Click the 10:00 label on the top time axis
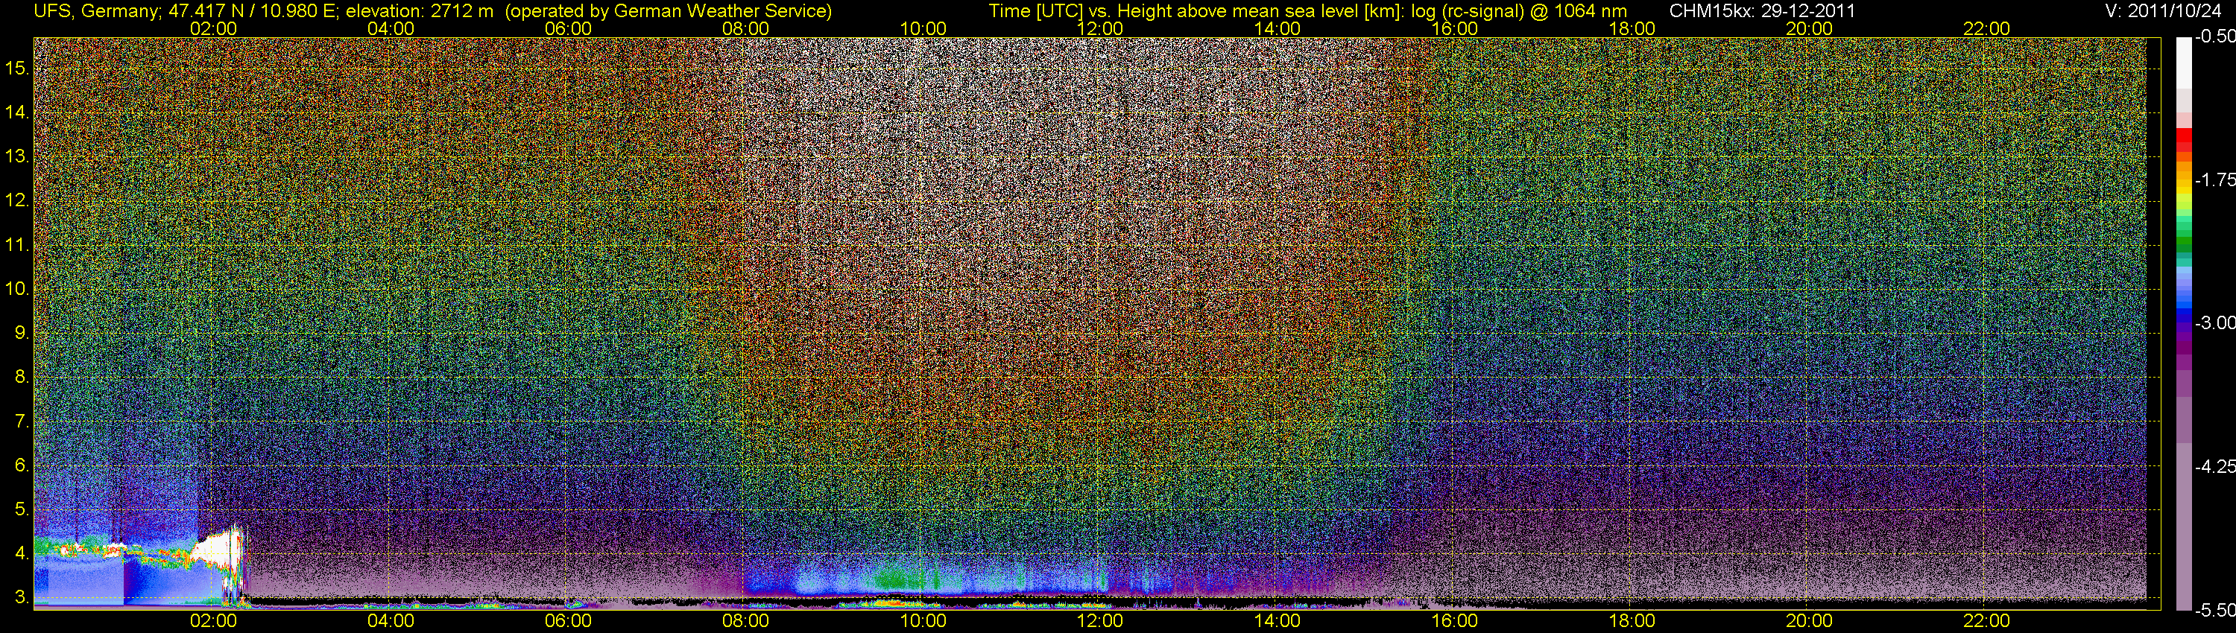 pyautogui.click(x=923, y=28)
